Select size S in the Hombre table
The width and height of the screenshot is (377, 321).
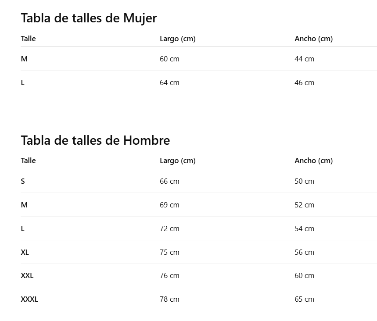23,181
